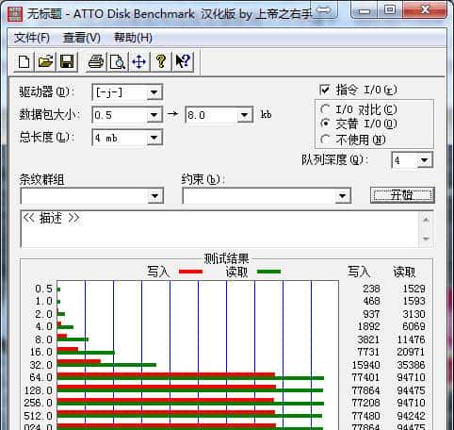Click the green 读取 legend swatch
Image resolution: width=454 pixels, height=430 pixels.
click(x=268, y=272)
